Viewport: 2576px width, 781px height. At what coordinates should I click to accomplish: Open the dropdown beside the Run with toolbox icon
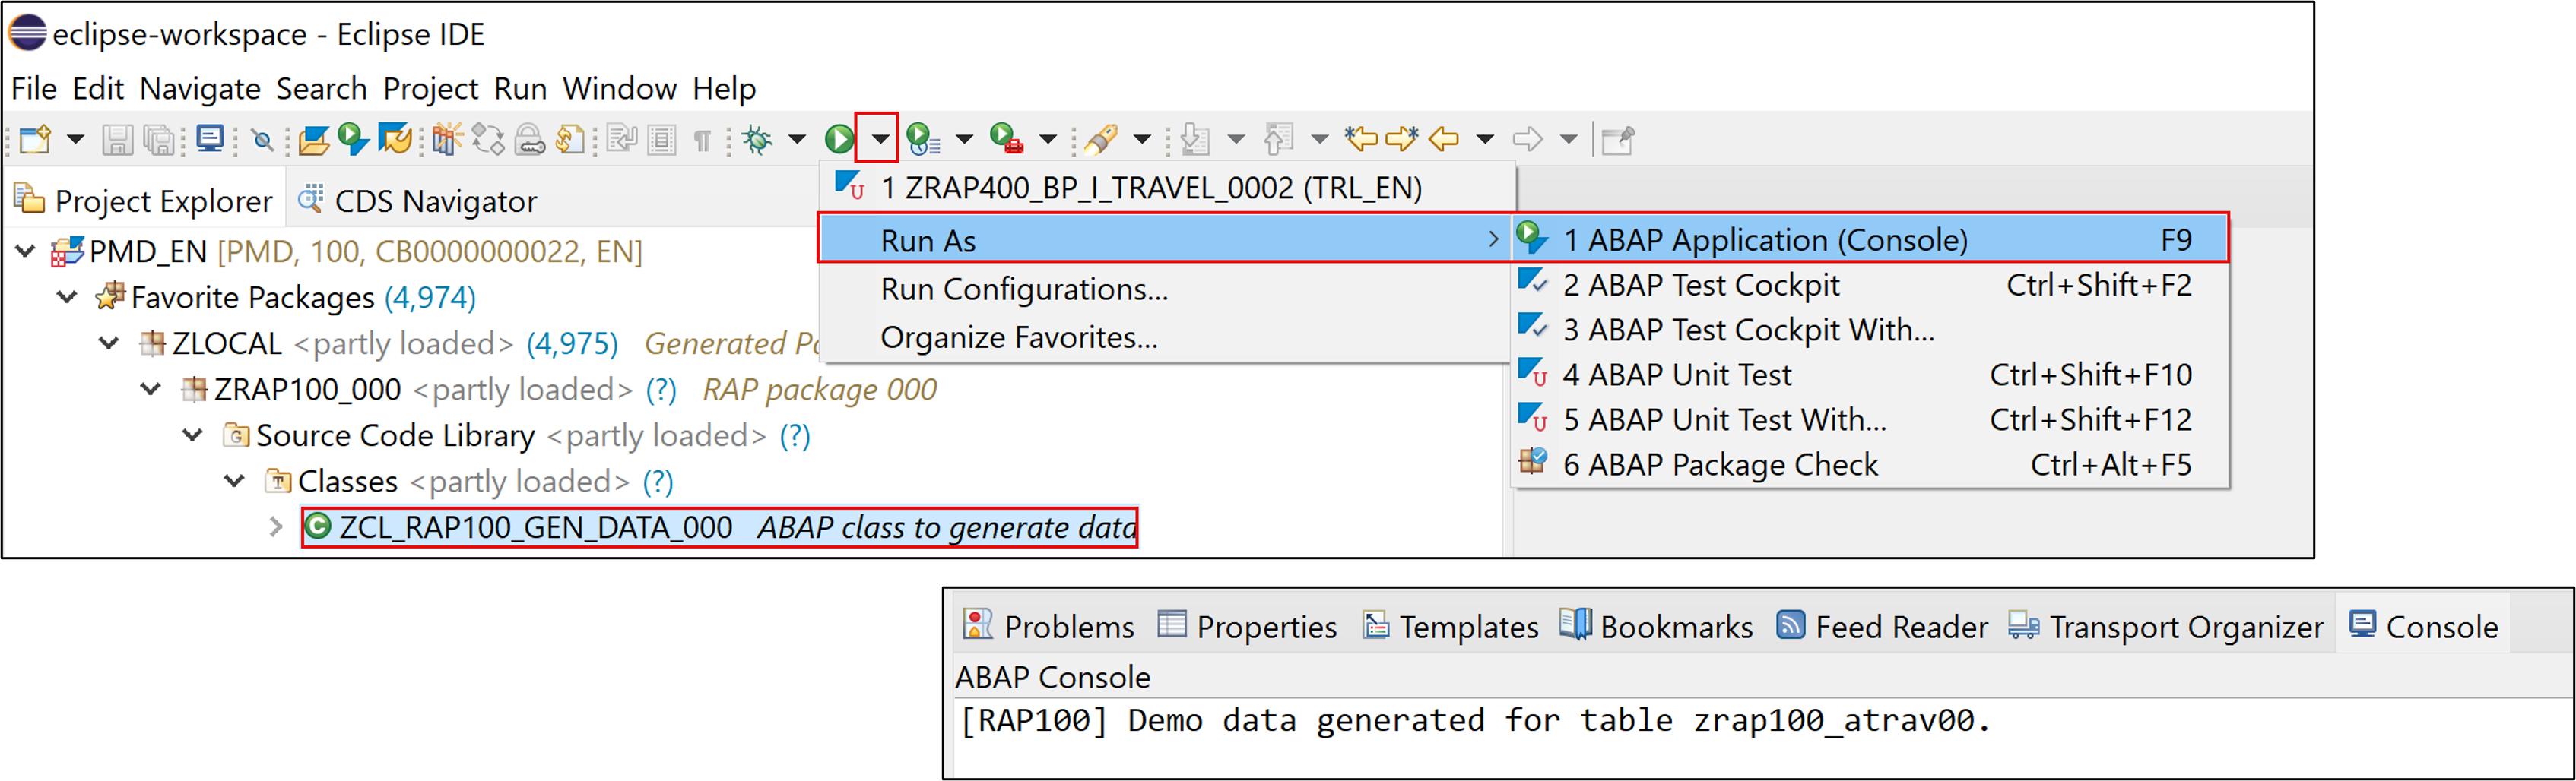[1048, 139]
